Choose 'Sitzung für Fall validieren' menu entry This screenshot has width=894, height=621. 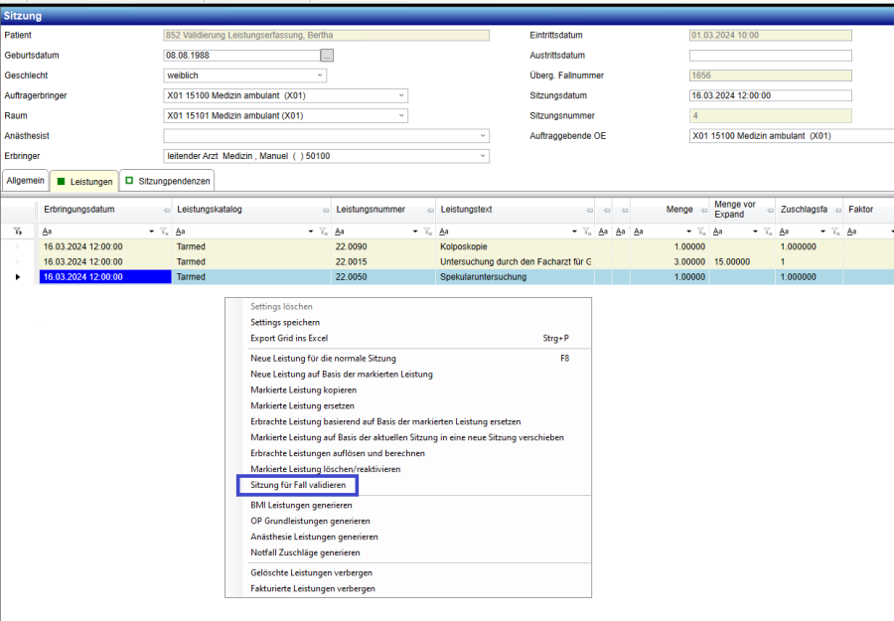pos(297,486)
